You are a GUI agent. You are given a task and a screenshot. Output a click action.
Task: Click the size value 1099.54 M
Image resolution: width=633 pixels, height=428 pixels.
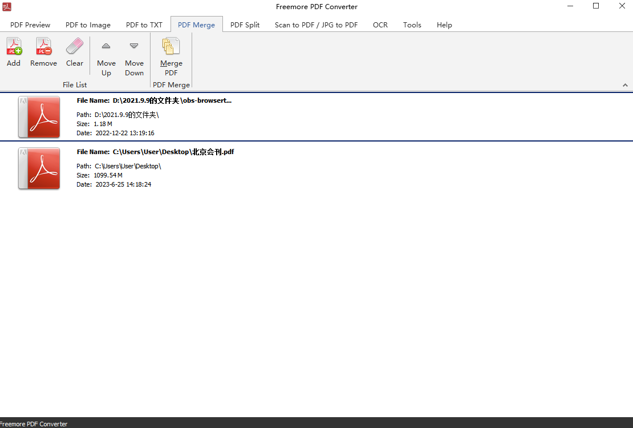point(108,175)
